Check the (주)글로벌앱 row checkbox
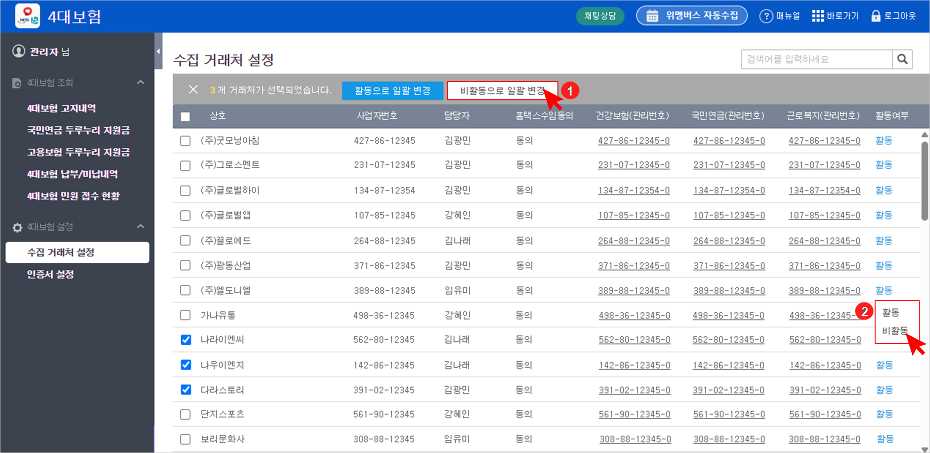Screen dimensions: 930x453 [185, 215]
